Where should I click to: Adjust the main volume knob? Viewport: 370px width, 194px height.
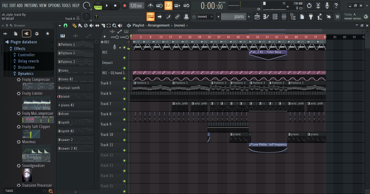click(x=87, y=5)
